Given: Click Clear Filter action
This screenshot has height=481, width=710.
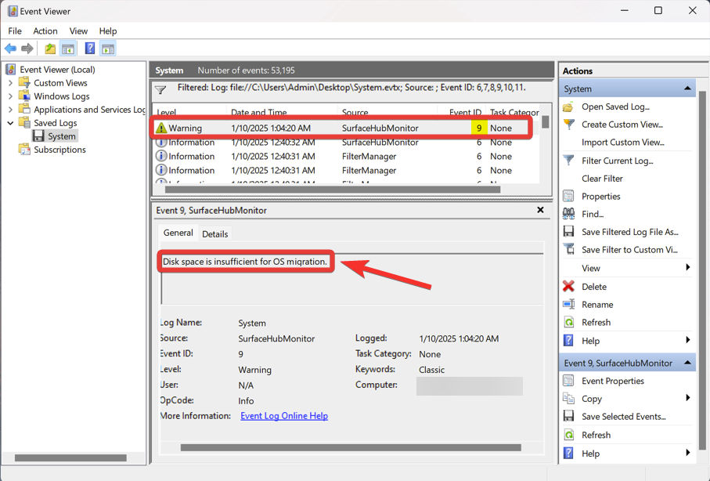Looking at the screenshot, I should click(602, 179).
